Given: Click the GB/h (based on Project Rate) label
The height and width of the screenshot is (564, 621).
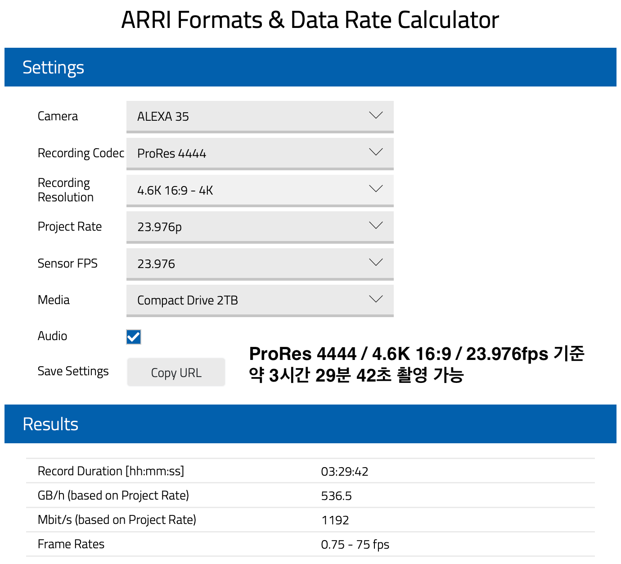Looking at the screenshot, I should pos(113,496).
